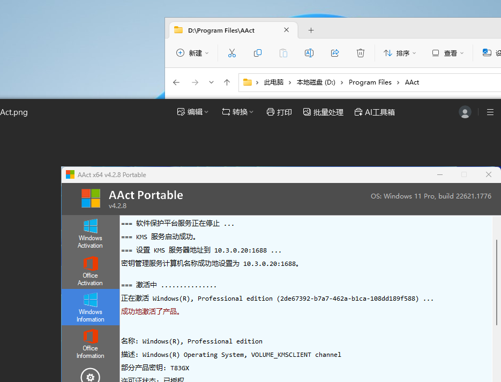The width and height of the screenshot is (501, 382).
Task: Click 本地磁盘 (D:) breadcrumb
Action: click(316, 82)
